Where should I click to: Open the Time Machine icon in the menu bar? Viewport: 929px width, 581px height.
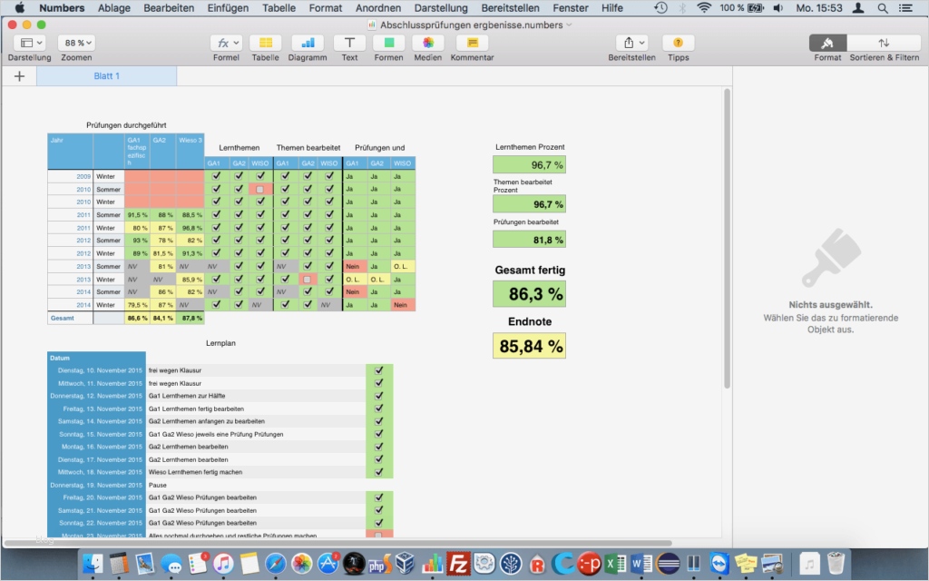coord(660,8)
